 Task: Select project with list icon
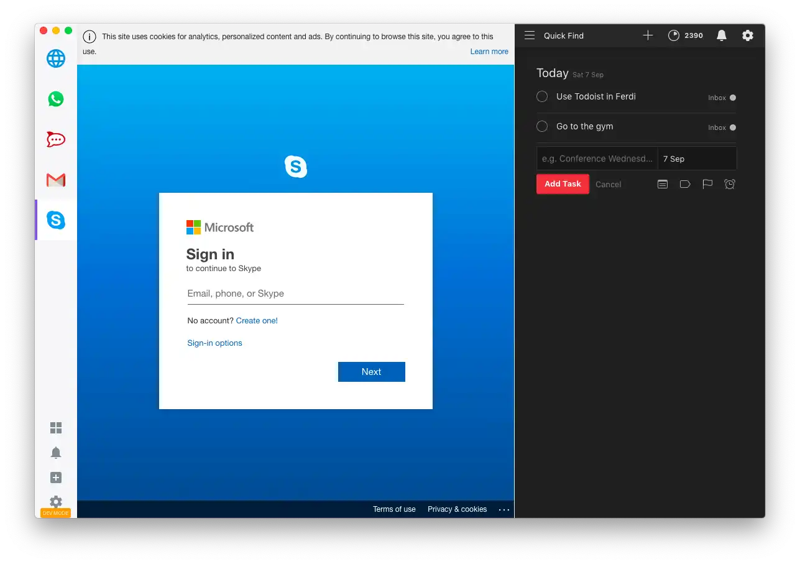coord(663,184)
